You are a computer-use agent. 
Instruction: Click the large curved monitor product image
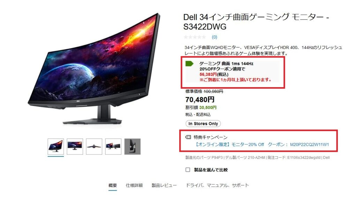pos(94,69)
